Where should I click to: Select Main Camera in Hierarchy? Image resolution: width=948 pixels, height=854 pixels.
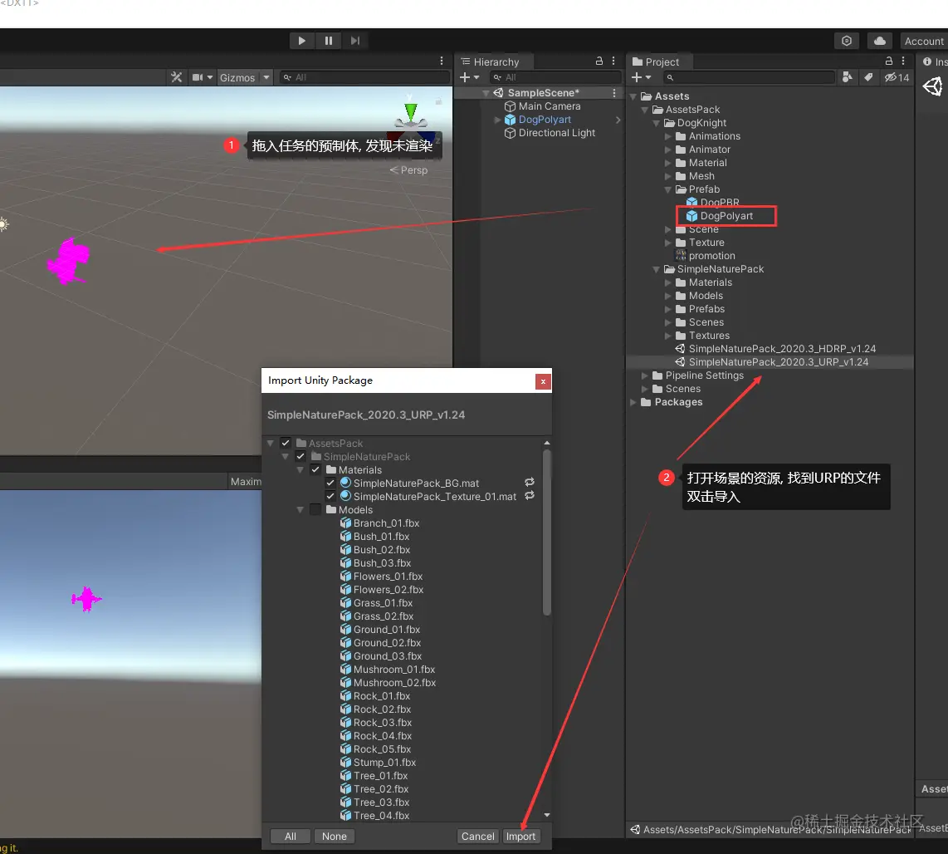pyautogui.click(x=549, y=106)
